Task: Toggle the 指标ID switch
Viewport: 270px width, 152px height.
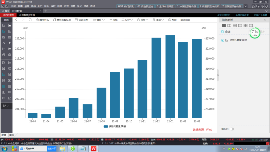Action: pos(232,129)
